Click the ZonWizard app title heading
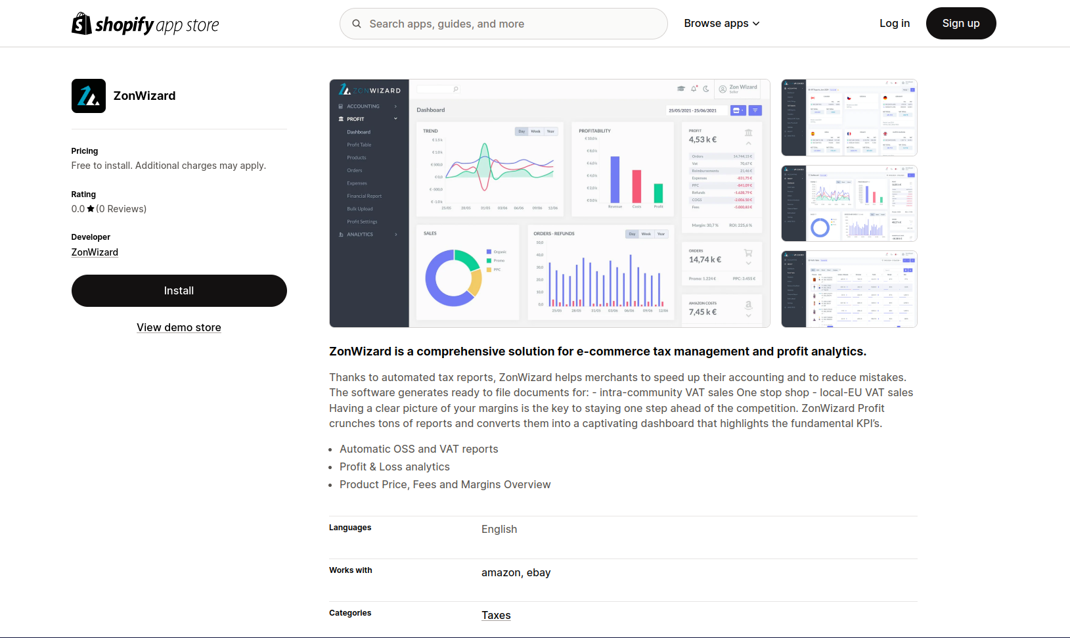This screenshot has height=638, width=1070. tap(145, 96)
